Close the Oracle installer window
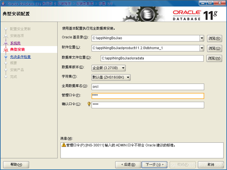 tap(220, 3)
